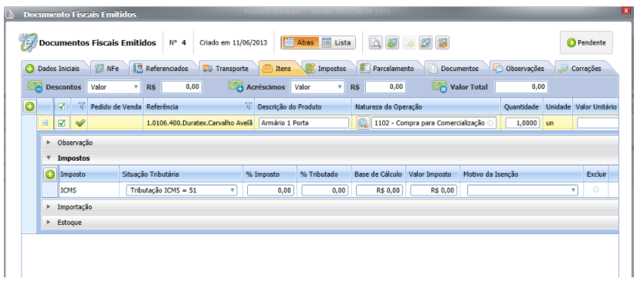Click the ICMS tax name cell

(x=89, y=190)
